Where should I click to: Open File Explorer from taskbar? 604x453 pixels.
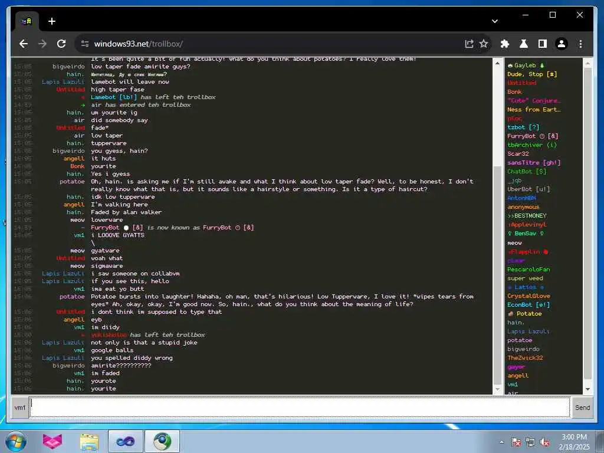tap(89, 441)
